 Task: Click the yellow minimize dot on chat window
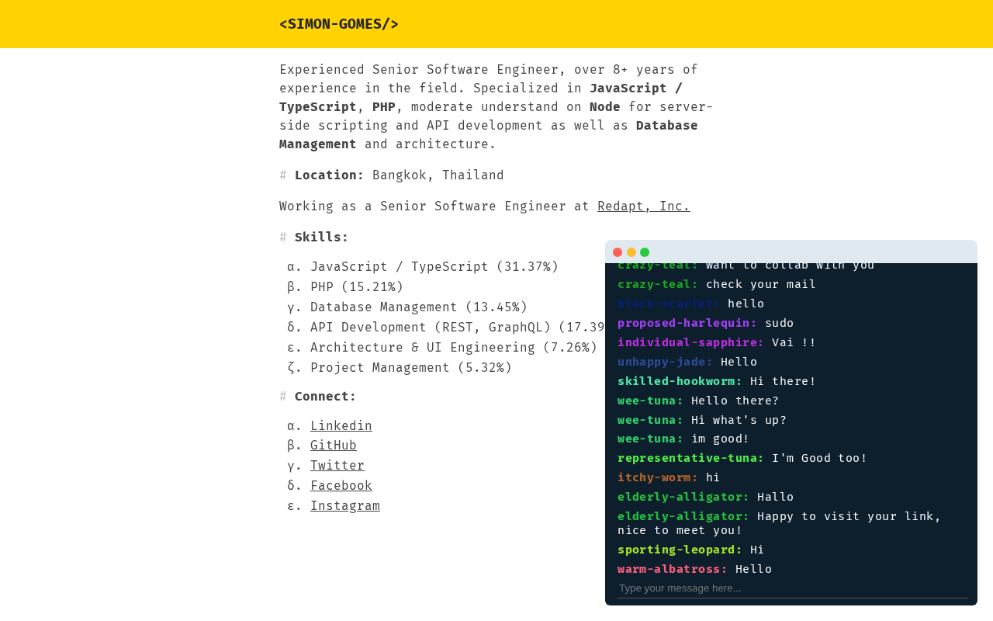(x=631, y=252)
